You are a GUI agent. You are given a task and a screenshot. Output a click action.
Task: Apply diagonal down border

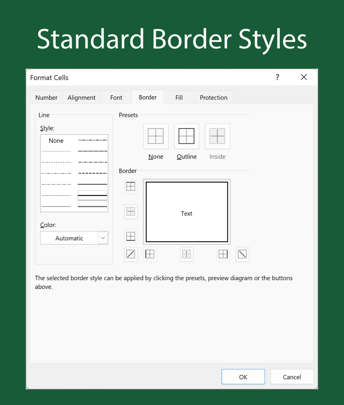point(242,254)
